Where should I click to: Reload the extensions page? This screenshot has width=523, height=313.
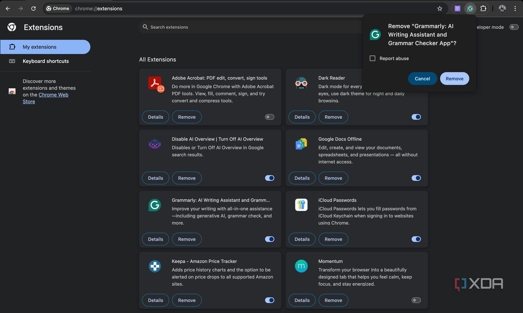pos(33,9)
